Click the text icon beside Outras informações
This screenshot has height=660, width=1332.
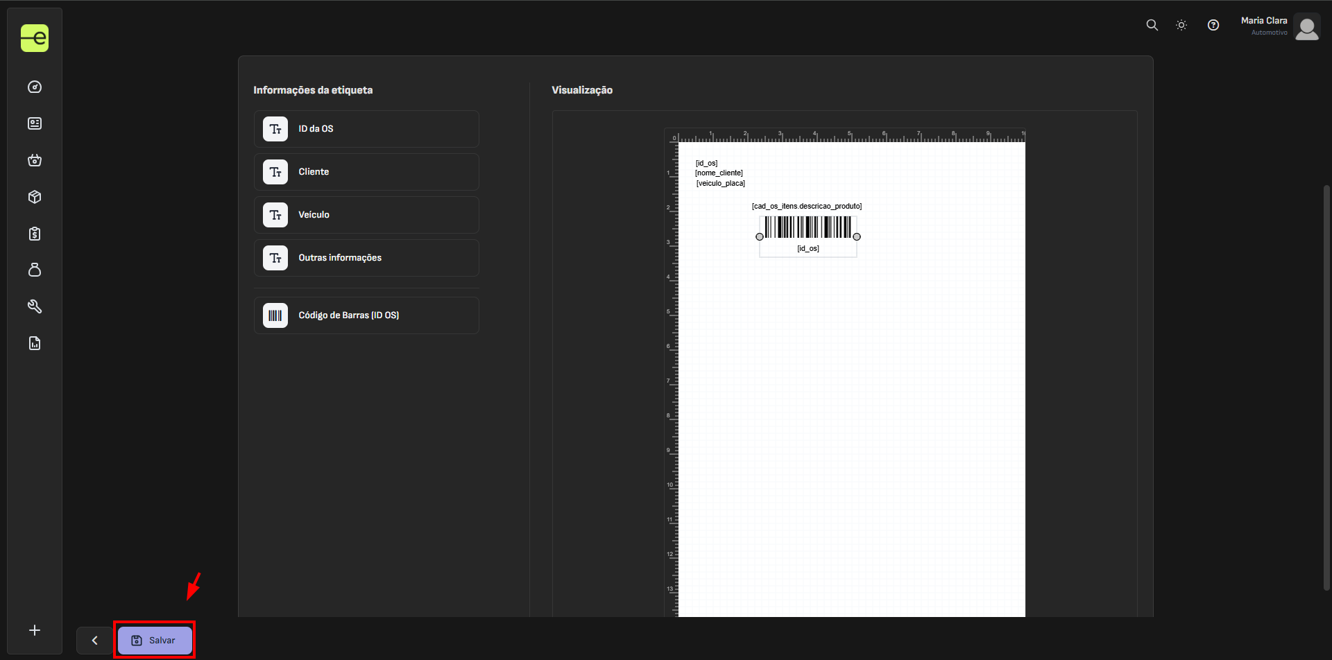(275, 258)
